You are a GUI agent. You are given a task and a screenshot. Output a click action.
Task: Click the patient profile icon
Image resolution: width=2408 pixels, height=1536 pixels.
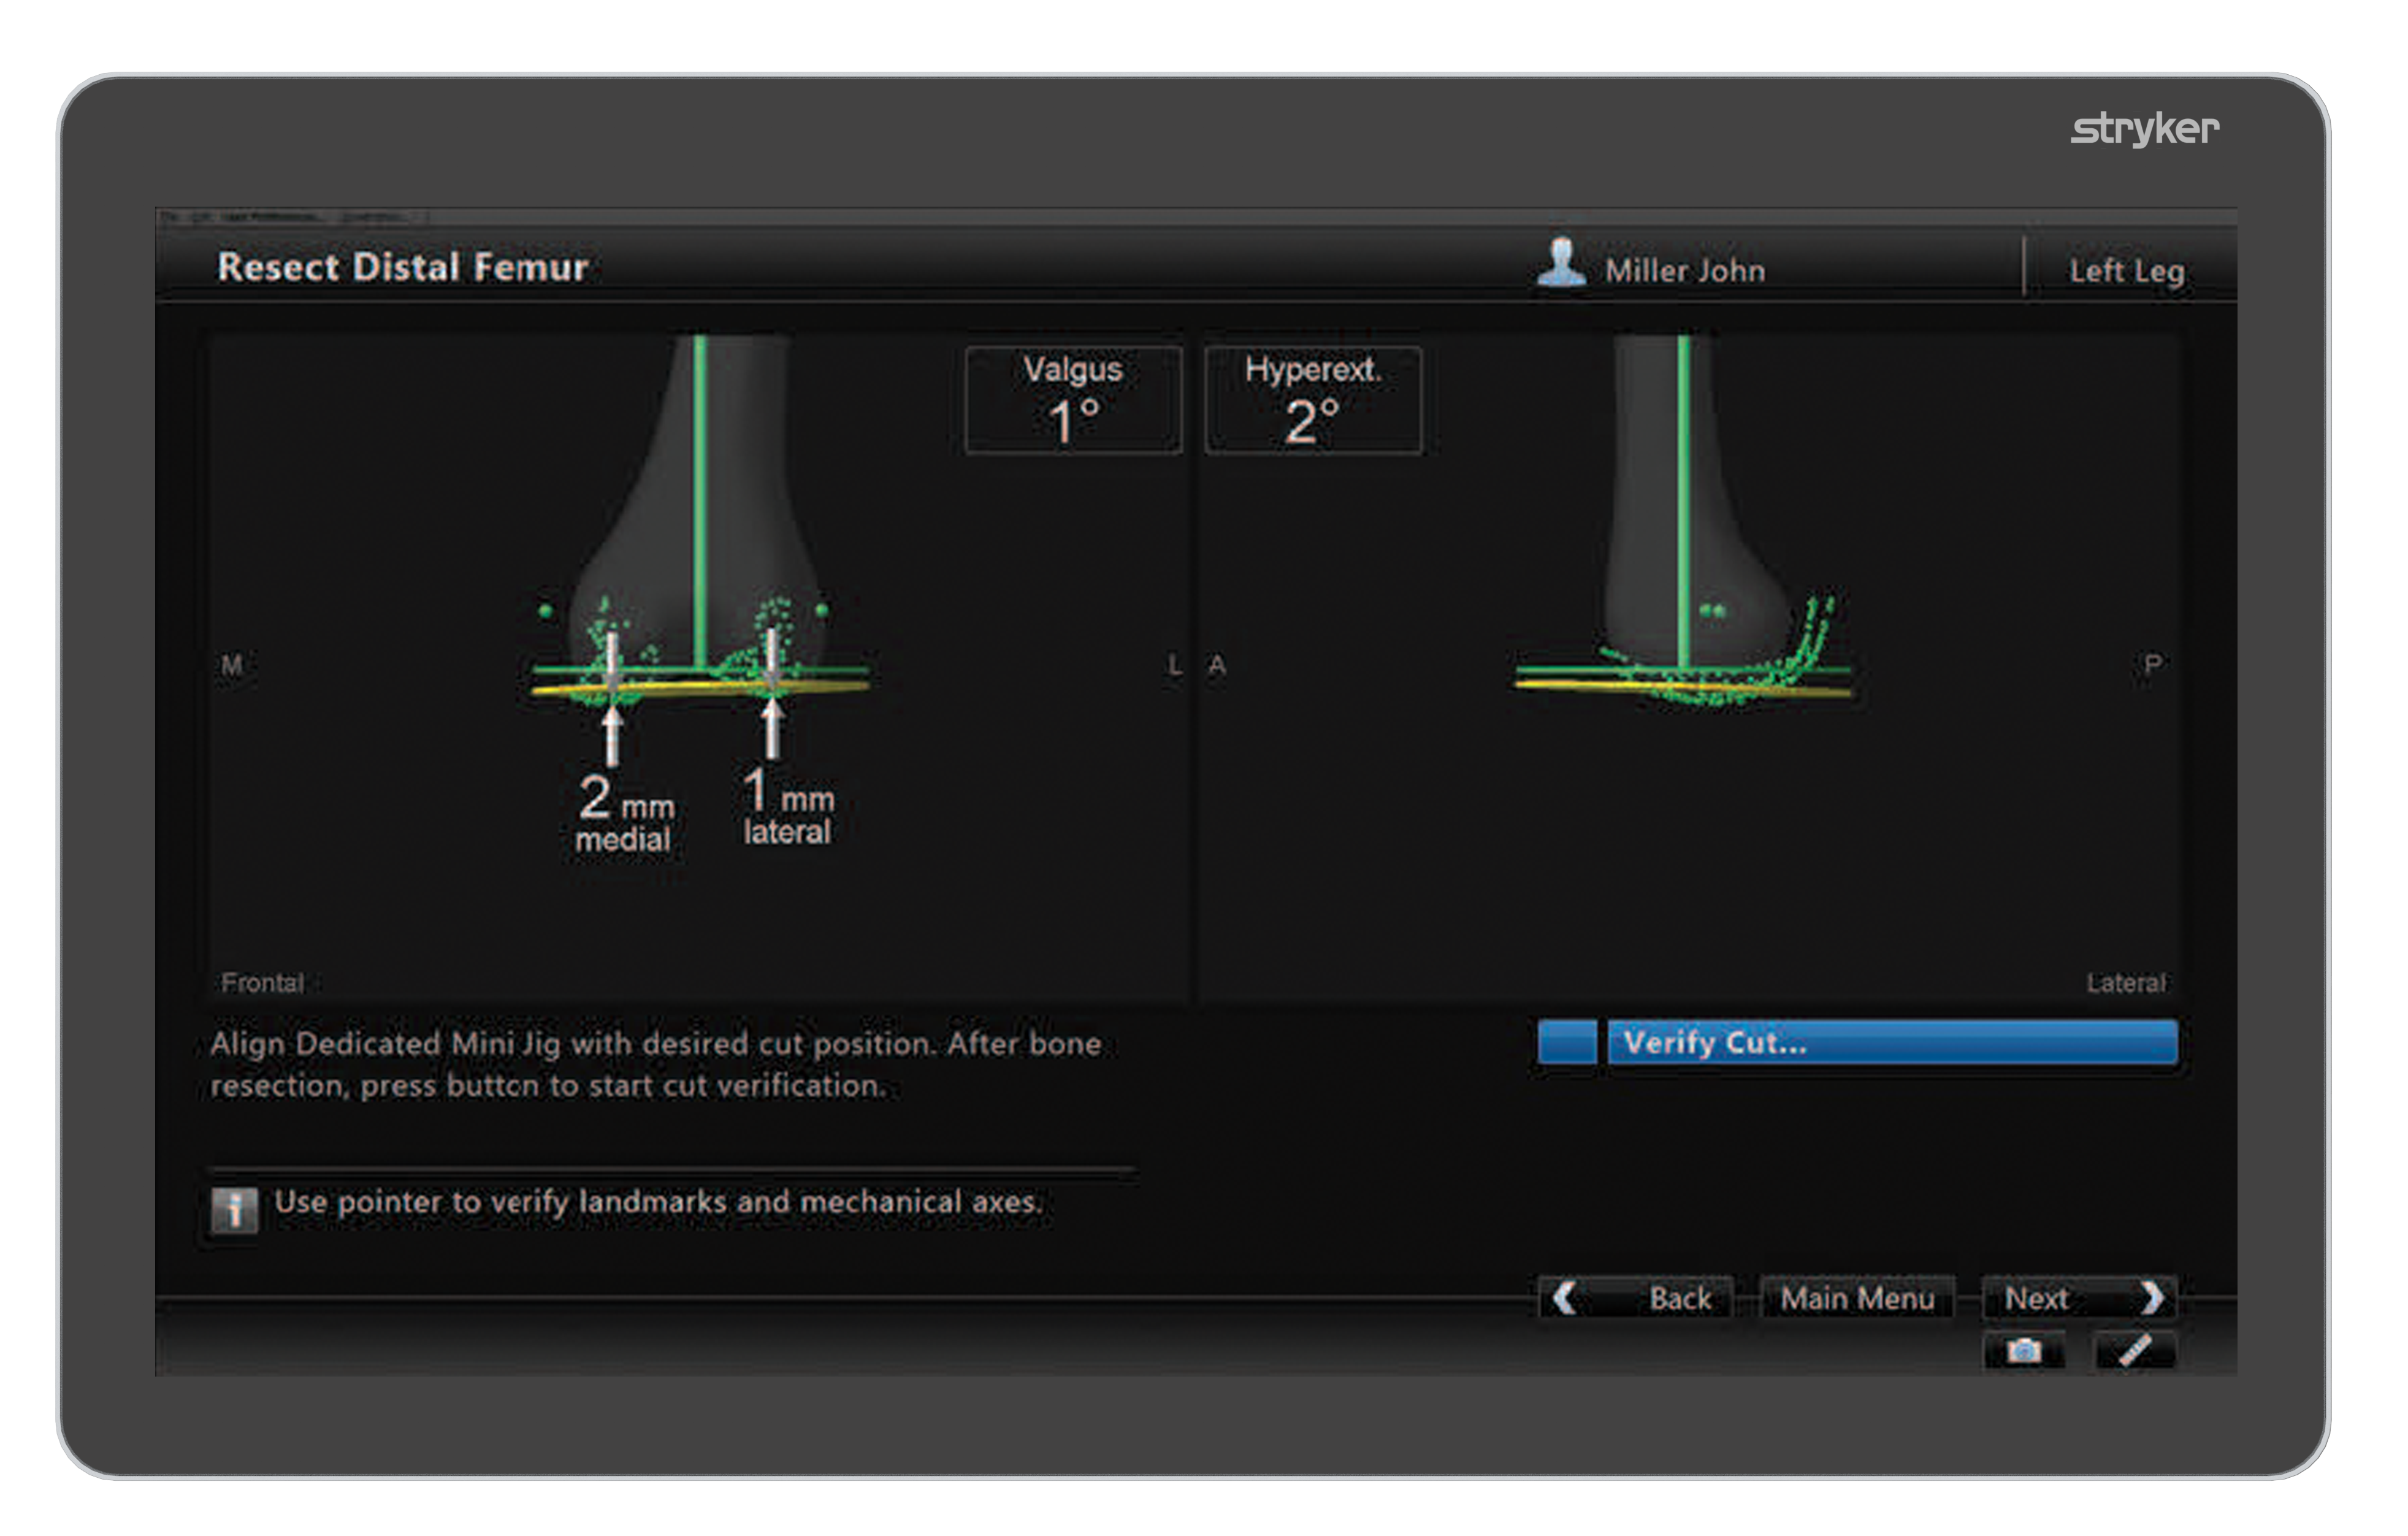[x=1561, y=262]
